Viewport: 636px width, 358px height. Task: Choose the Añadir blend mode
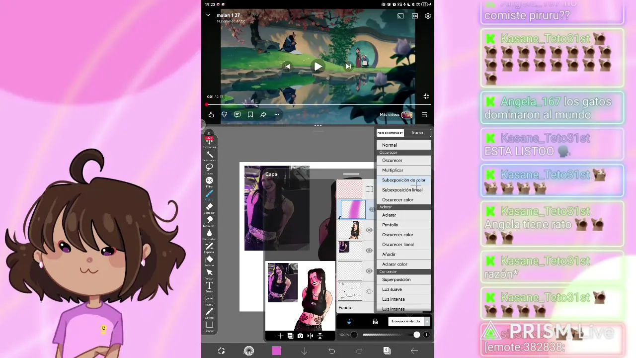tap(403, 255)
